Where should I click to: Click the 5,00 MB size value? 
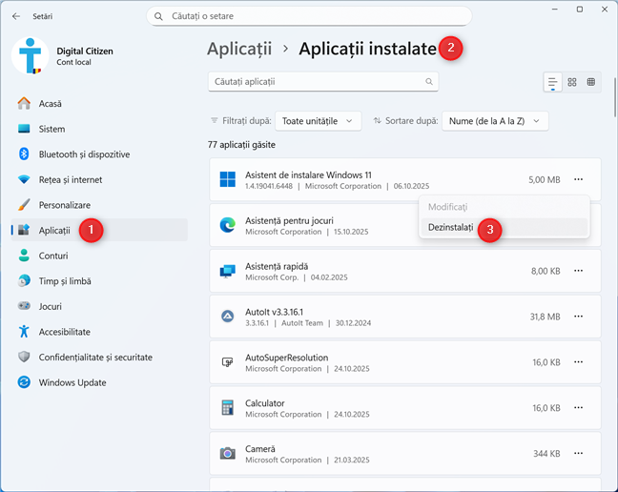545,179
